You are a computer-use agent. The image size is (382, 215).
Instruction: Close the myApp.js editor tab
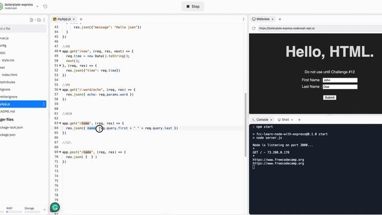pyautogui.click(x=74, y=19)
